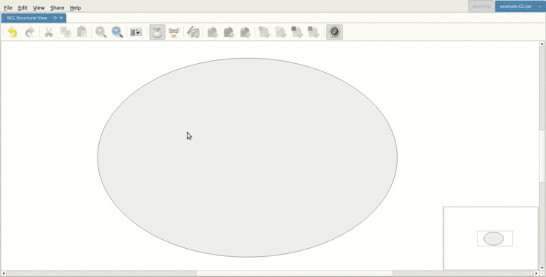Take a snapshot with the camera icon
The image size is (546, 277).
tap(136, 32)
